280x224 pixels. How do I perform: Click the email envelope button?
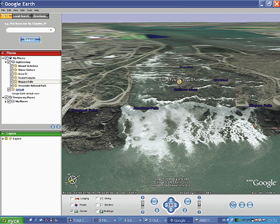(x=250, y=205)
